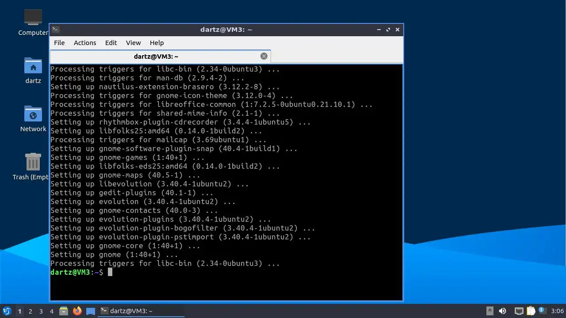566x318 pixels.
Task: Launch Firefox from the panel
Action: tap(77, 311)
